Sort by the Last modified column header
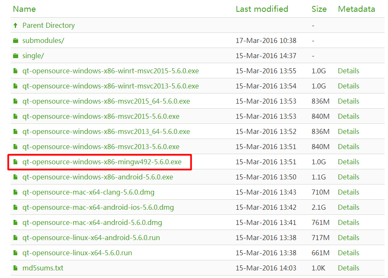 click(262, 9)
